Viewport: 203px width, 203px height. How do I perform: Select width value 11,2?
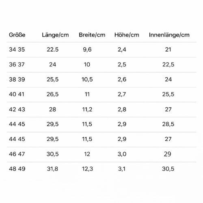pos(87,109)
